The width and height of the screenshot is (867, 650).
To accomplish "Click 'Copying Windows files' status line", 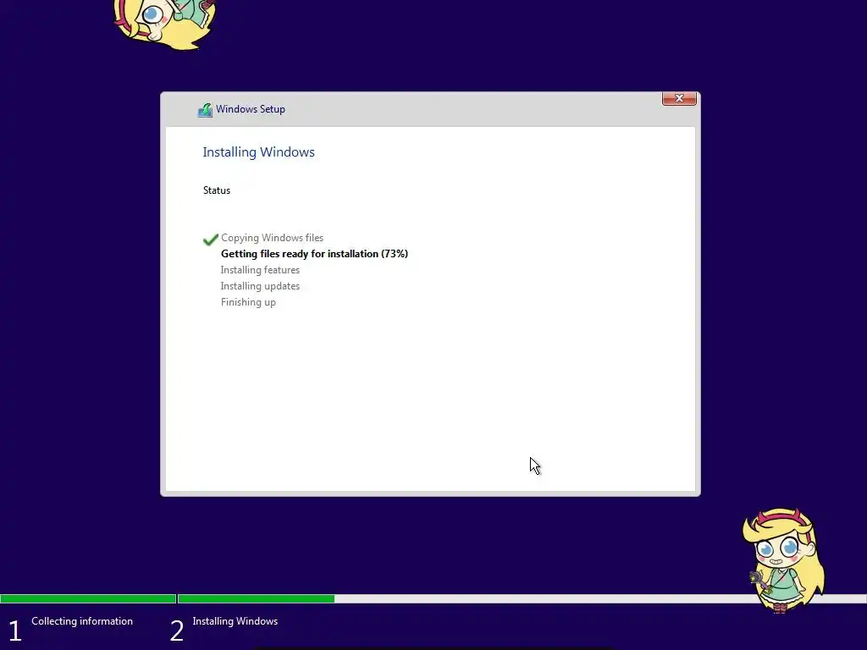I will coord(272,238).
